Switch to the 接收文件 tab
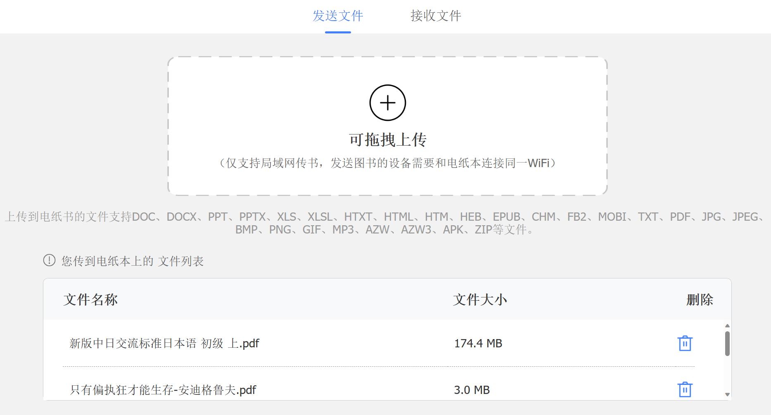This screenshot has height=415, width=771. click(435, 16)
